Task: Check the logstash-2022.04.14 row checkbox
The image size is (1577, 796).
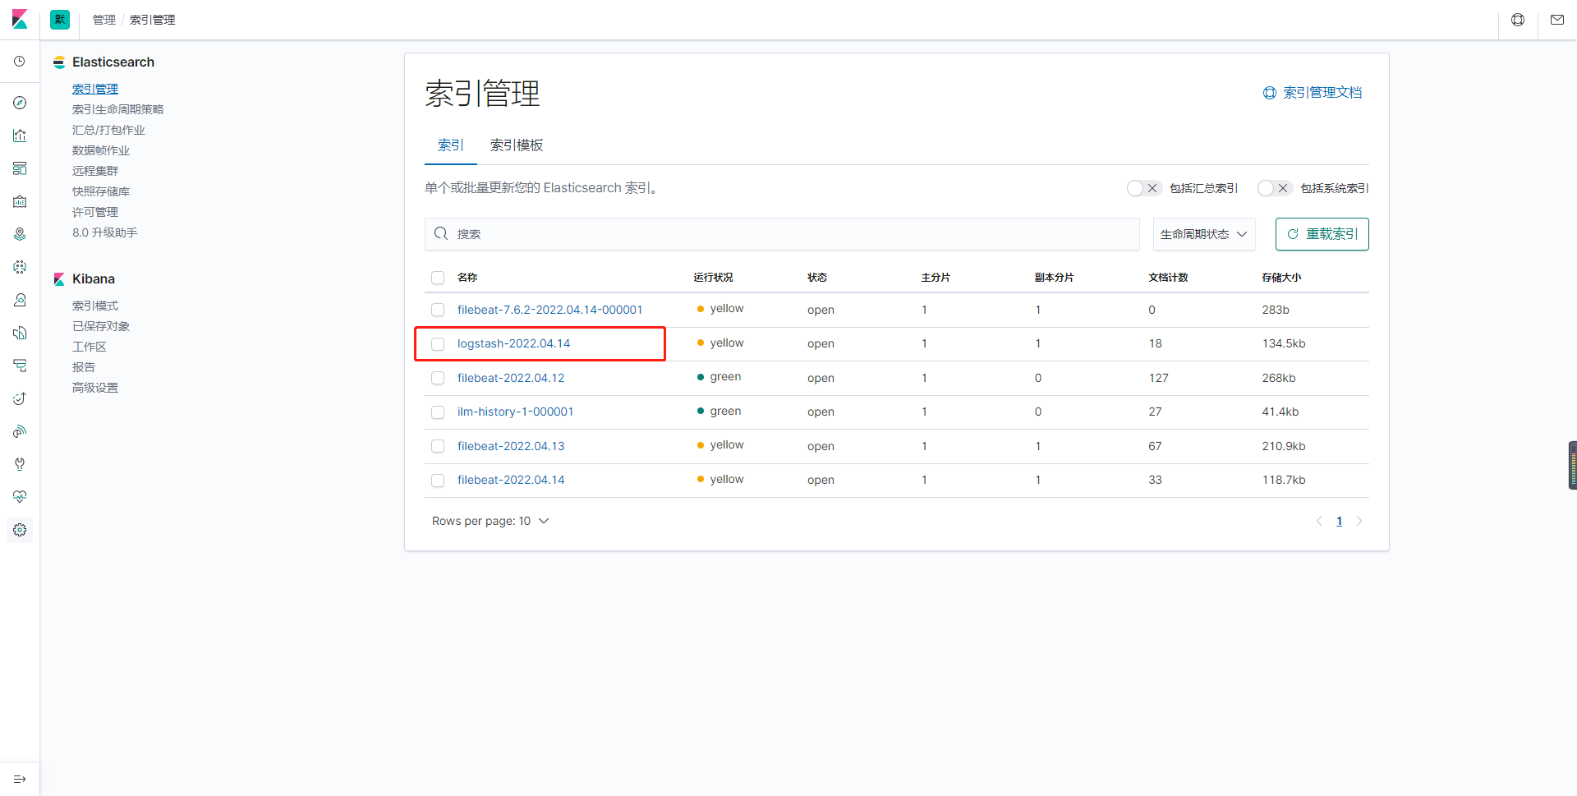Action: 438,344
